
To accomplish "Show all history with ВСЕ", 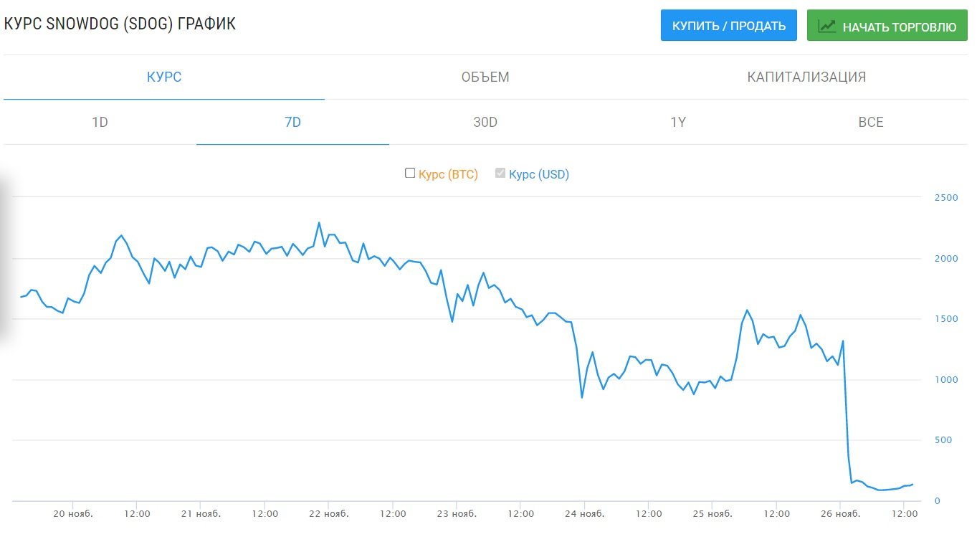I will 871,122.
